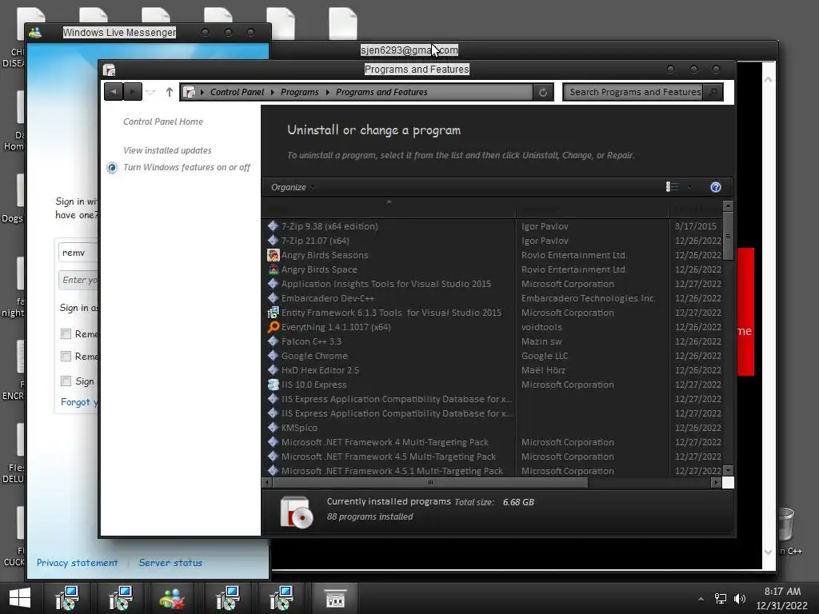
Task: Select Microsoft .NET Framework 4.5 Multi-Targeting Pack
Action: pyautogui.click(x=390, y=457)
